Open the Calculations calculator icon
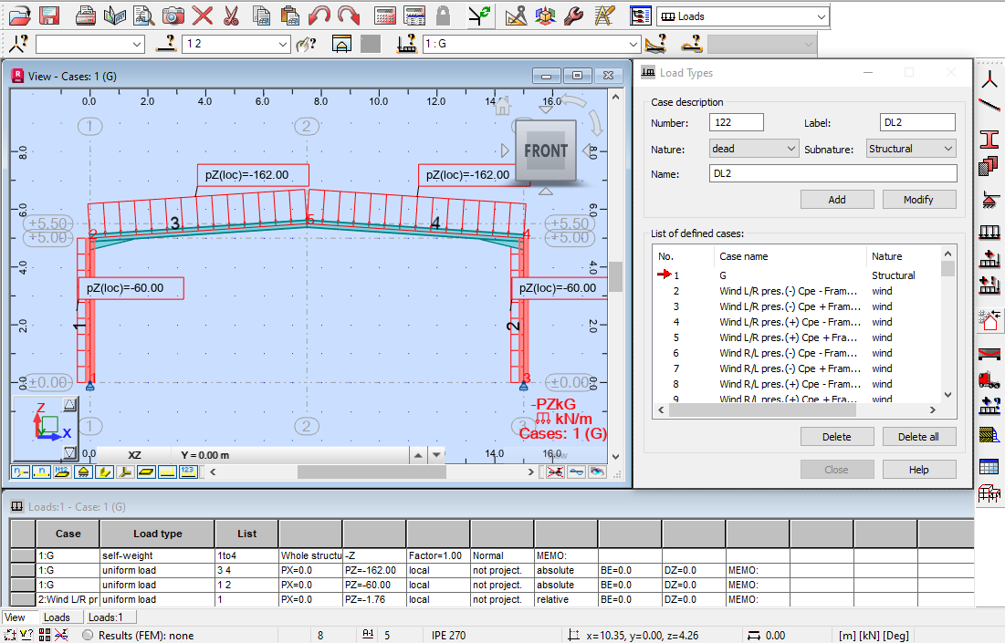Image resolution: width=1005 pixels, height=643 pixels. (x=385, y=16)
